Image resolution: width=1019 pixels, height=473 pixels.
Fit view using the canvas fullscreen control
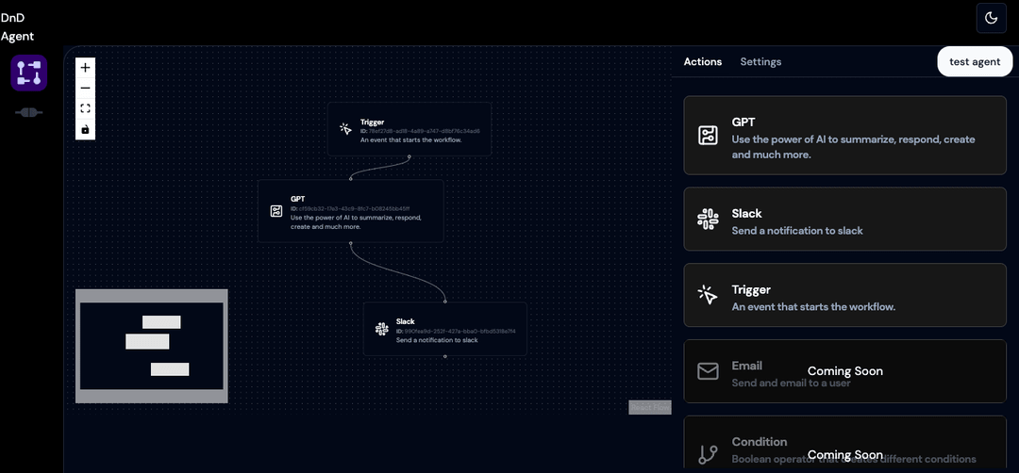(85, 108)
